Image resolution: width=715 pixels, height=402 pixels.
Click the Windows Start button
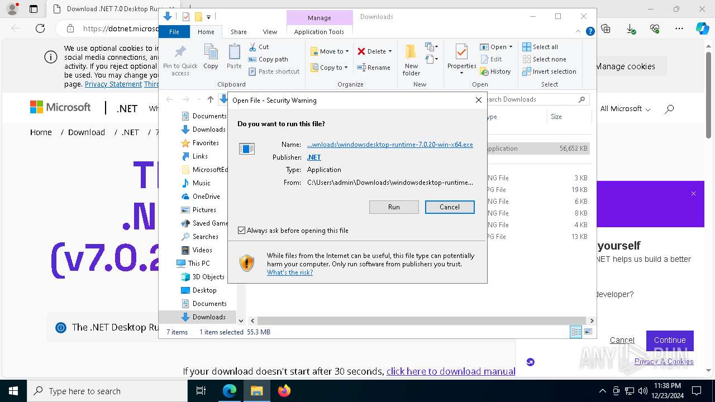point(13,391)
